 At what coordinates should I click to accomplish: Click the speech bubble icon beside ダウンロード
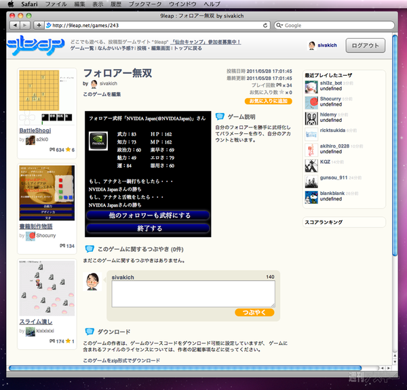click(90, 331)
